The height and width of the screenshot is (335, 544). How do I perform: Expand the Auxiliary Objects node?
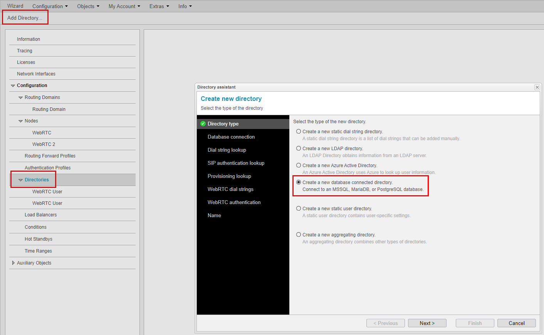tap(13, 263)
